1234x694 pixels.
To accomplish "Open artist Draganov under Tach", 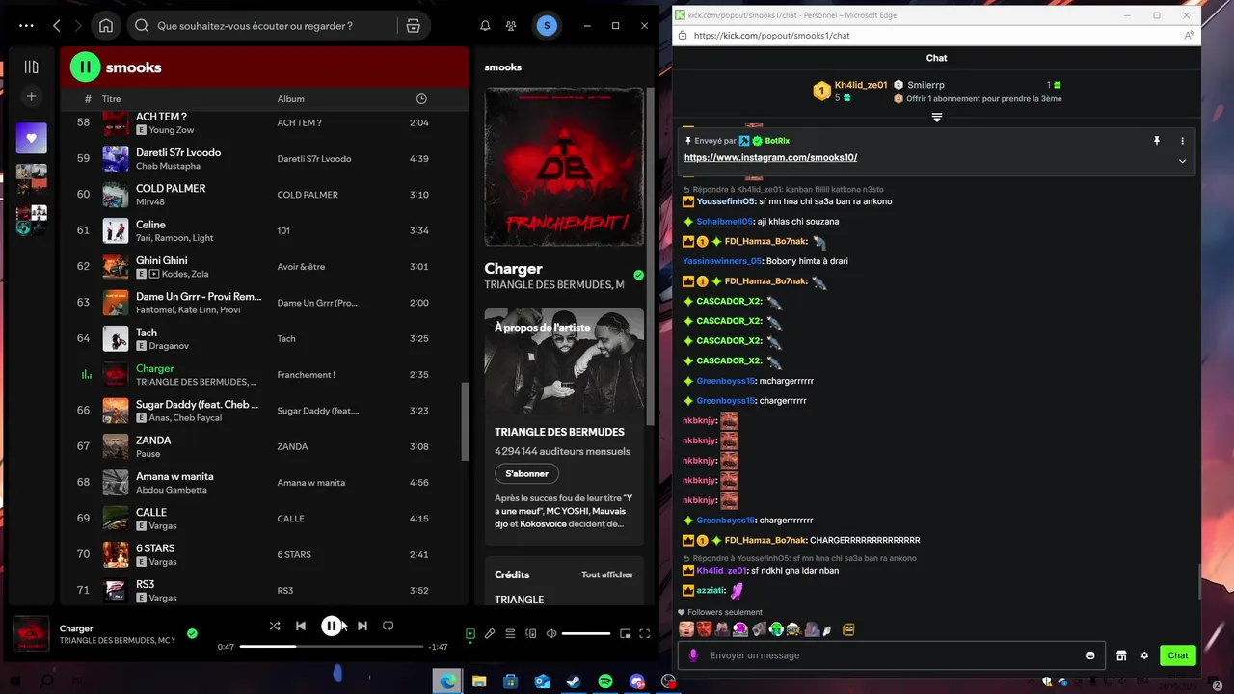I will pyautogui.click(x=169, y=346).
